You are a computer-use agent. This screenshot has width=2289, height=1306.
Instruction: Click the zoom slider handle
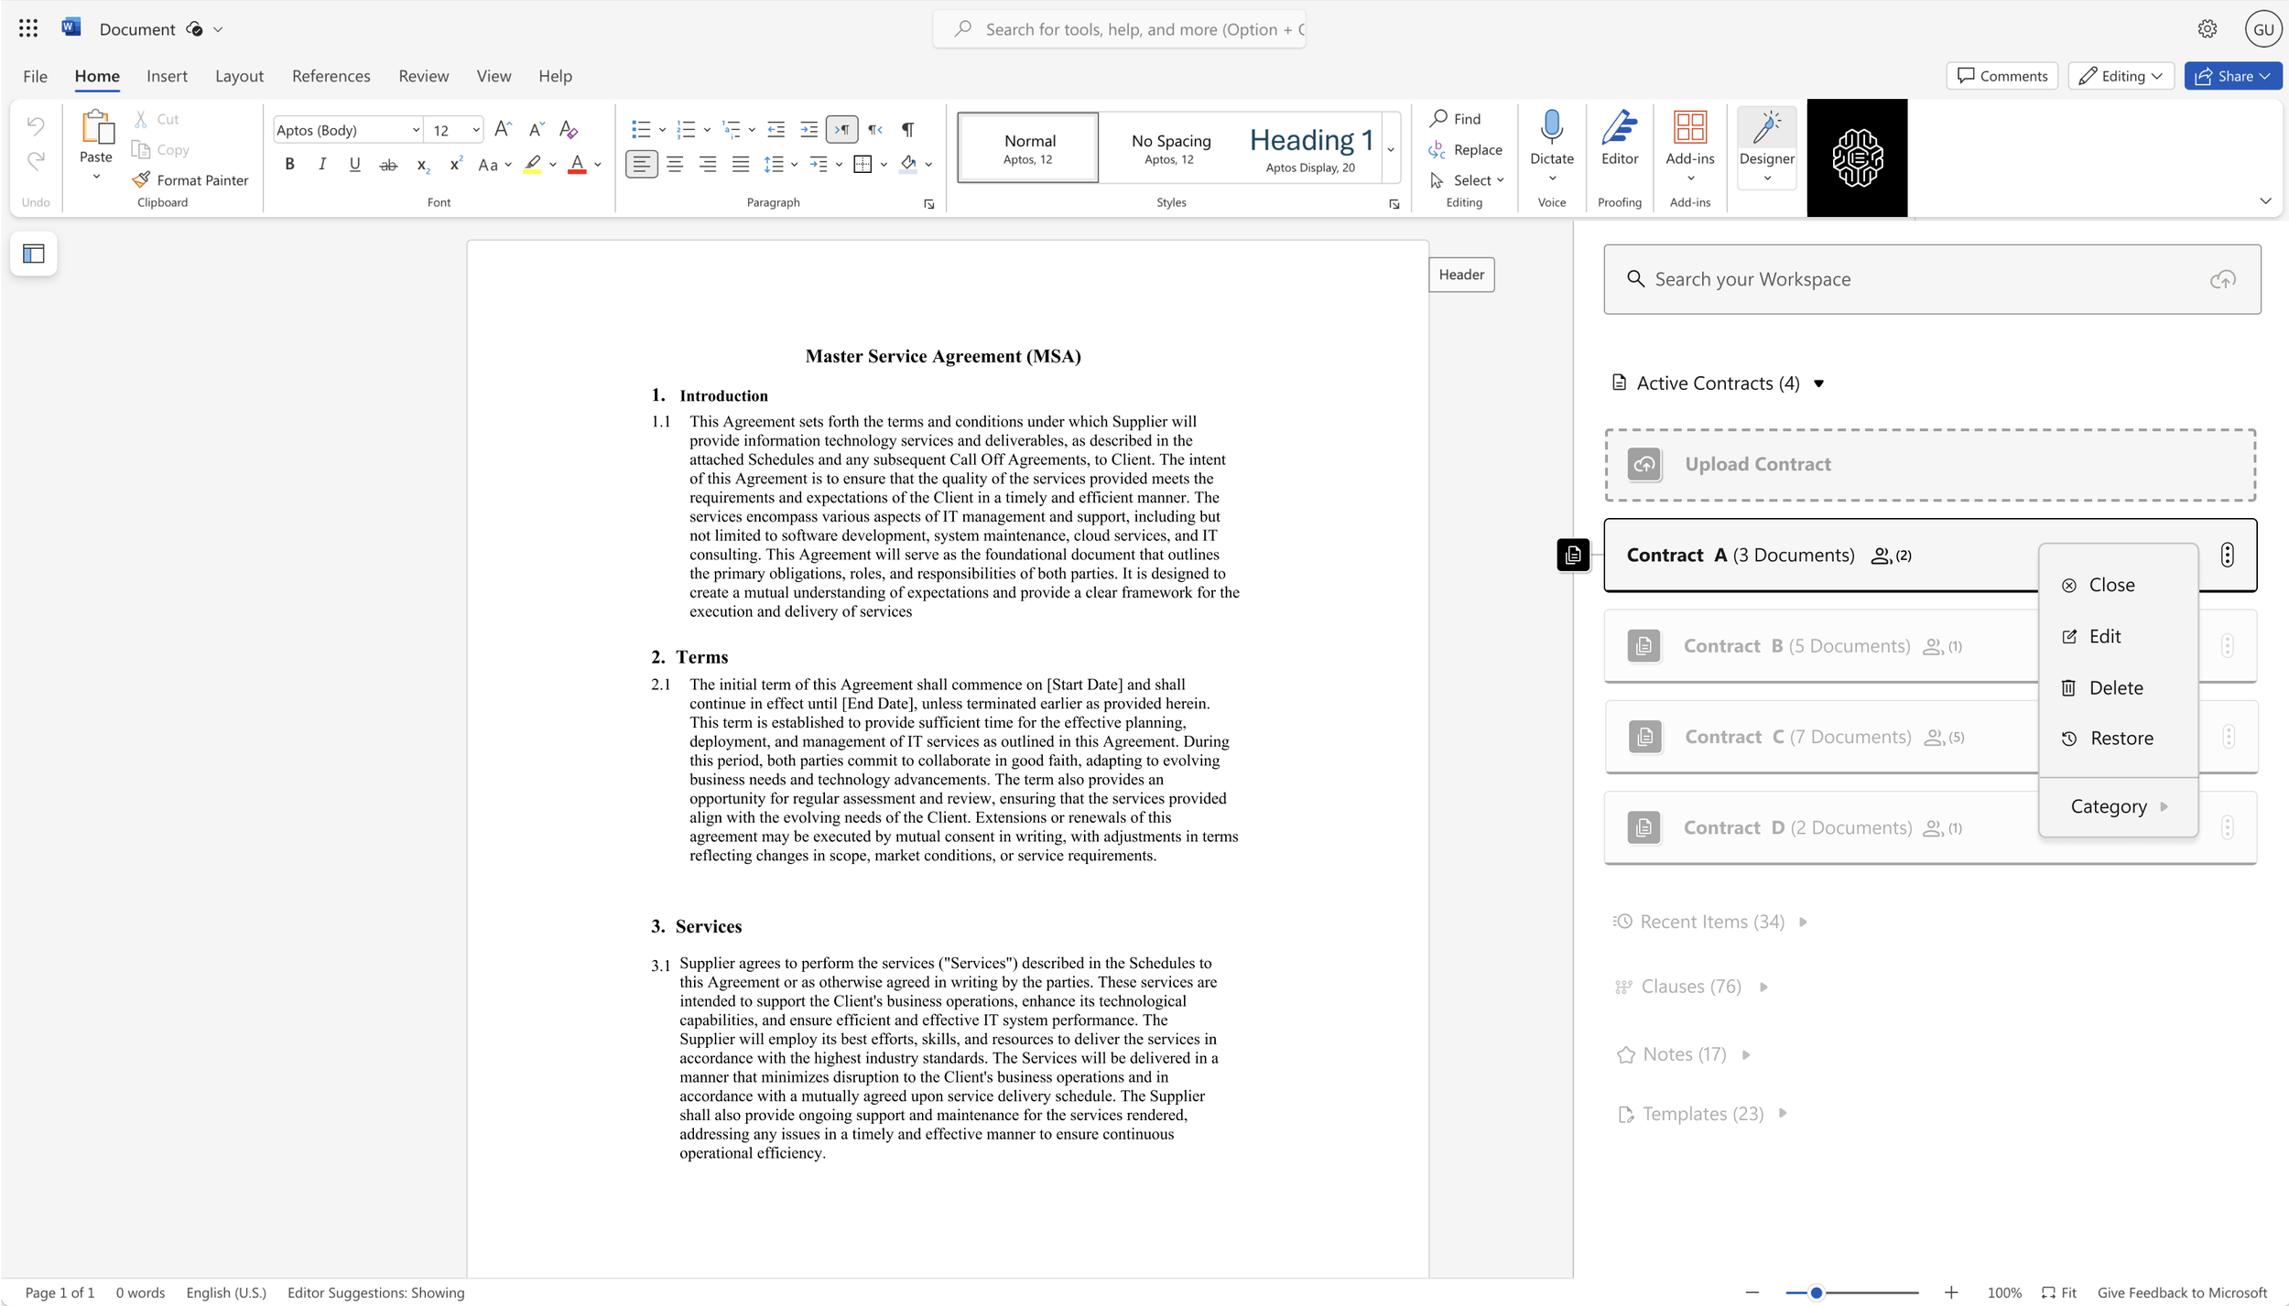pos(1816,1292)
